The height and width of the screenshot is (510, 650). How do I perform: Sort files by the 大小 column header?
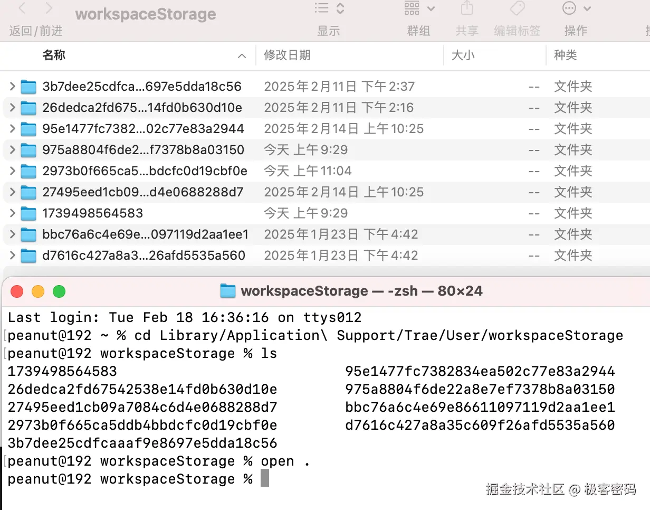click(x=463, y=55)
